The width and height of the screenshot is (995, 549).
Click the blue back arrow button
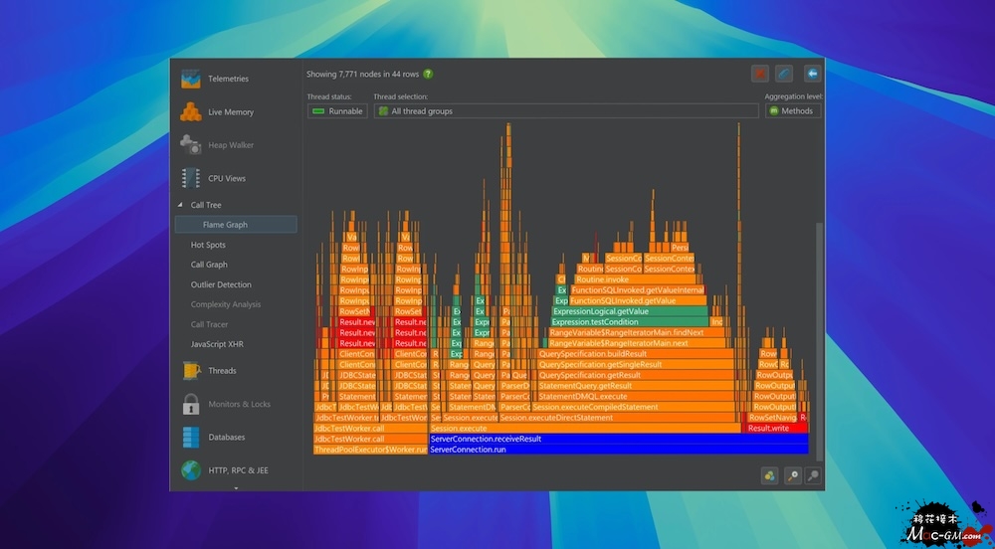coord(812,74)
